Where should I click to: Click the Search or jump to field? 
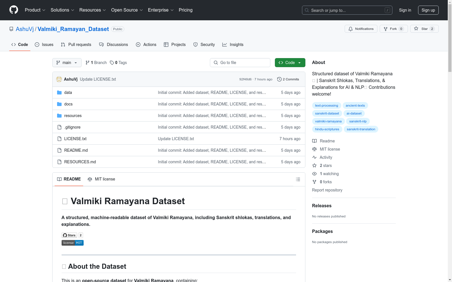click(x=347, y=10)
